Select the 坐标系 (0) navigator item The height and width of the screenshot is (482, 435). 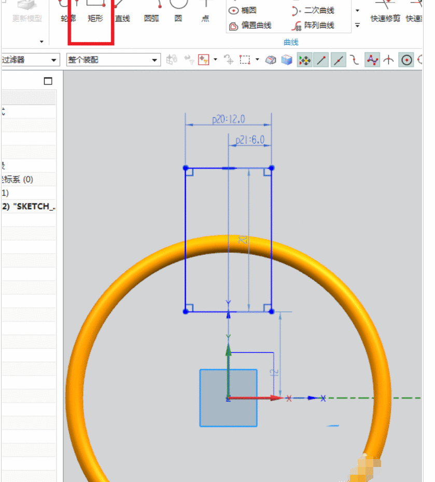point(18,180)
